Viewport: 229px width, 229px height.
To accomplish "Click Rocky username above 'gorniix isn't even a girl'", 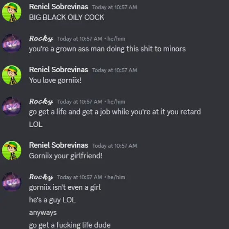I will [x=41, y=177].
